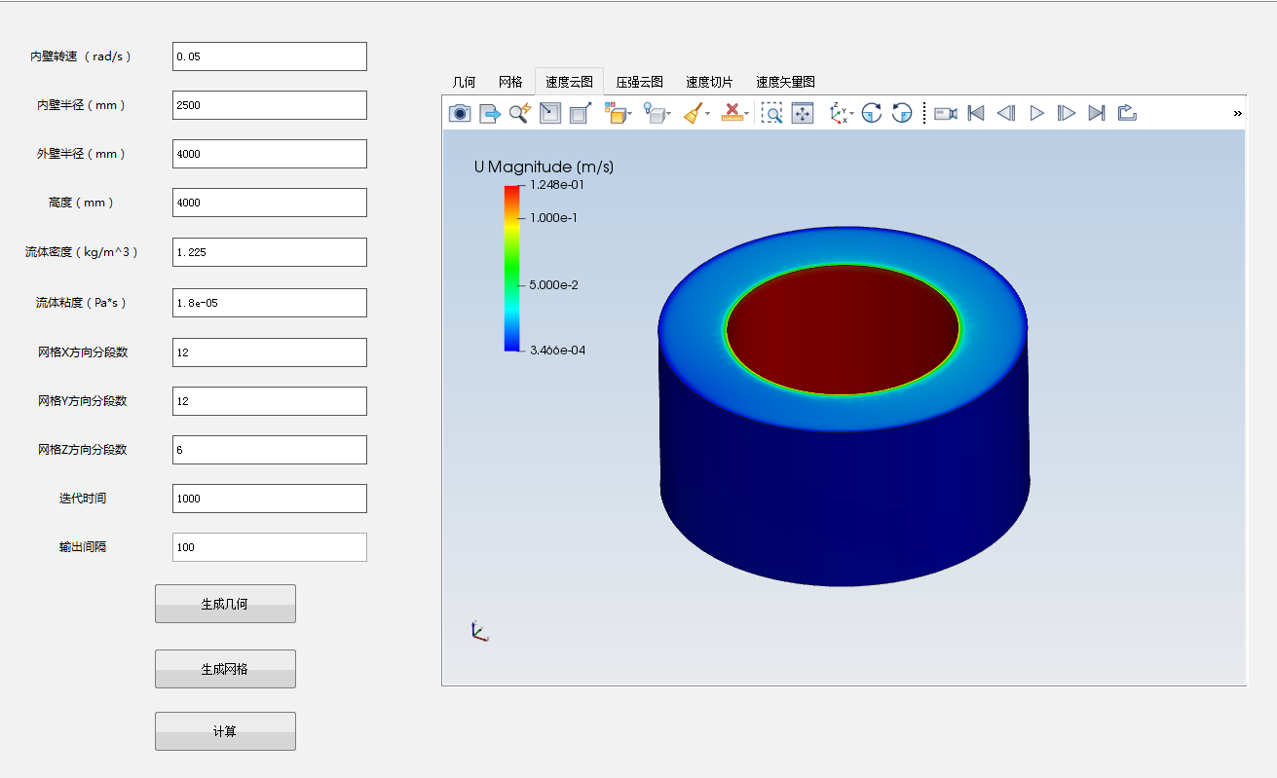Expand the toolbar overflow chevron

tap(1238, 114)
